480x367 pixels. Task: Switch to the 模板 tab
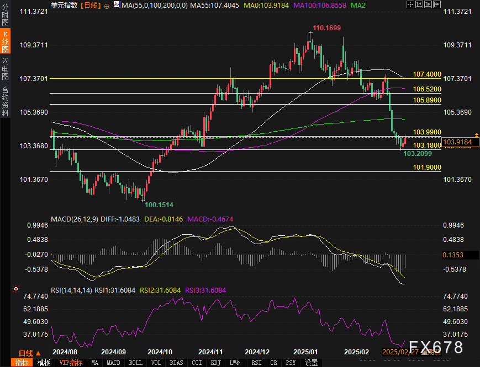point(44,363)
